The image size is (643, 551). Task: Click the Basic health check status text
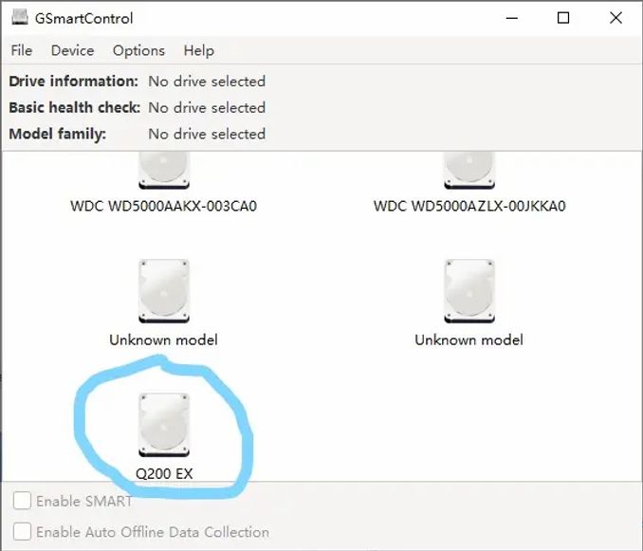tap(207, 107)
